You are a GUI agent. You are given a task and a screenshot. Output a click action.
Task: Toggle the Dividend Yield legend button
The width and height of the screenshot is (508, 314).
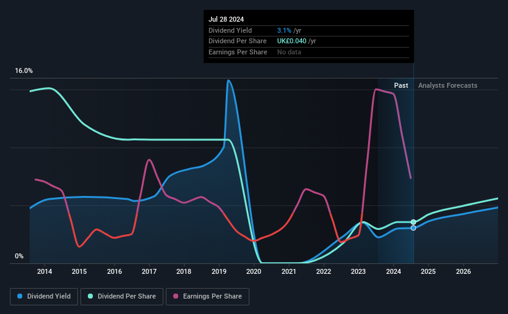44,297
